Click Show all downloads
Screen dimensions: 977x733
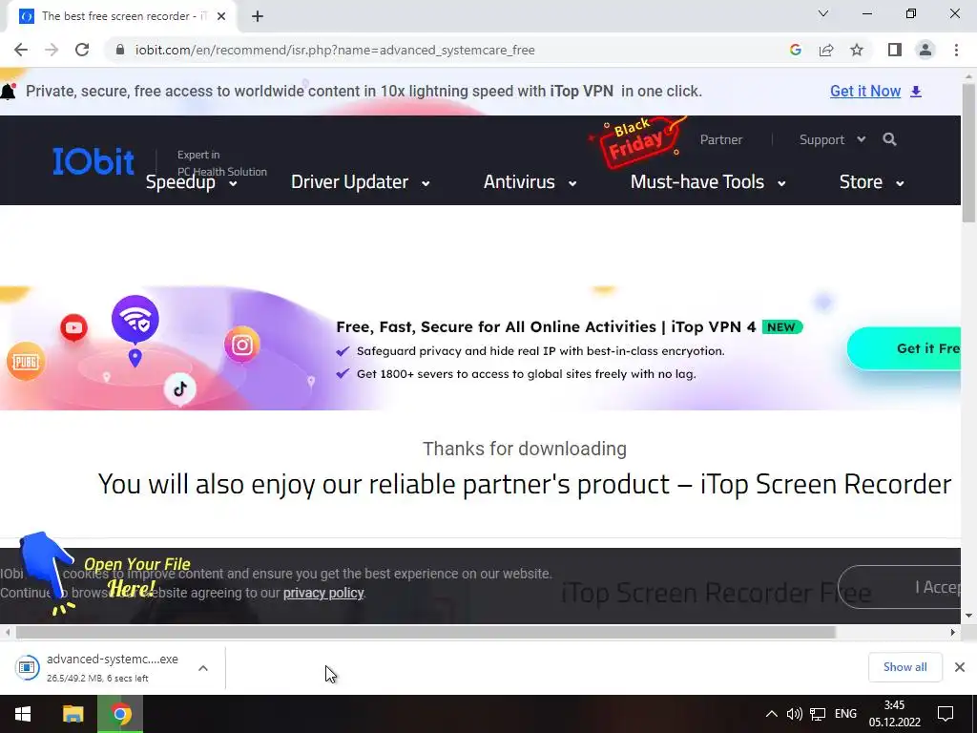click(904, 667)
